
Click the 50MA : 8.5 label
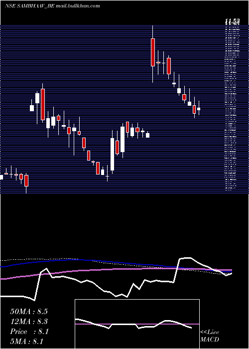point(29,312)
